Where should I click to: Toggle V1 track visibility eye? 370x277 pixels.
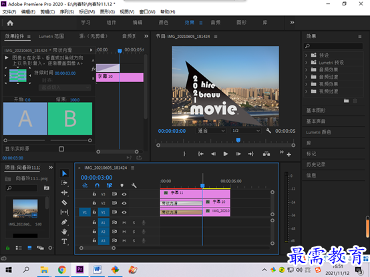click(x=124, y=212)
